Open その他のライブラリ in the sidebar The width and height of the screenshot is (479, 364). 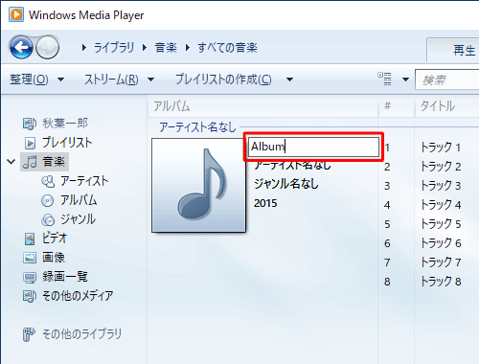[72, 334]
